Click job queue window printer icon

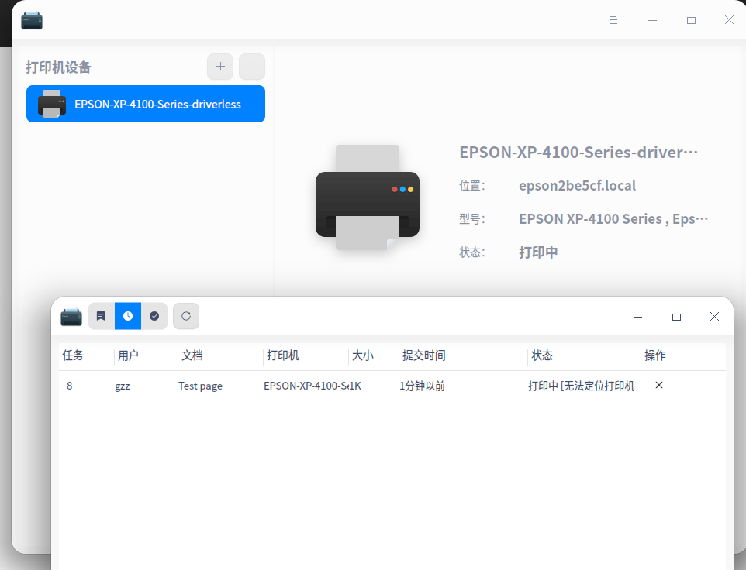71,317
